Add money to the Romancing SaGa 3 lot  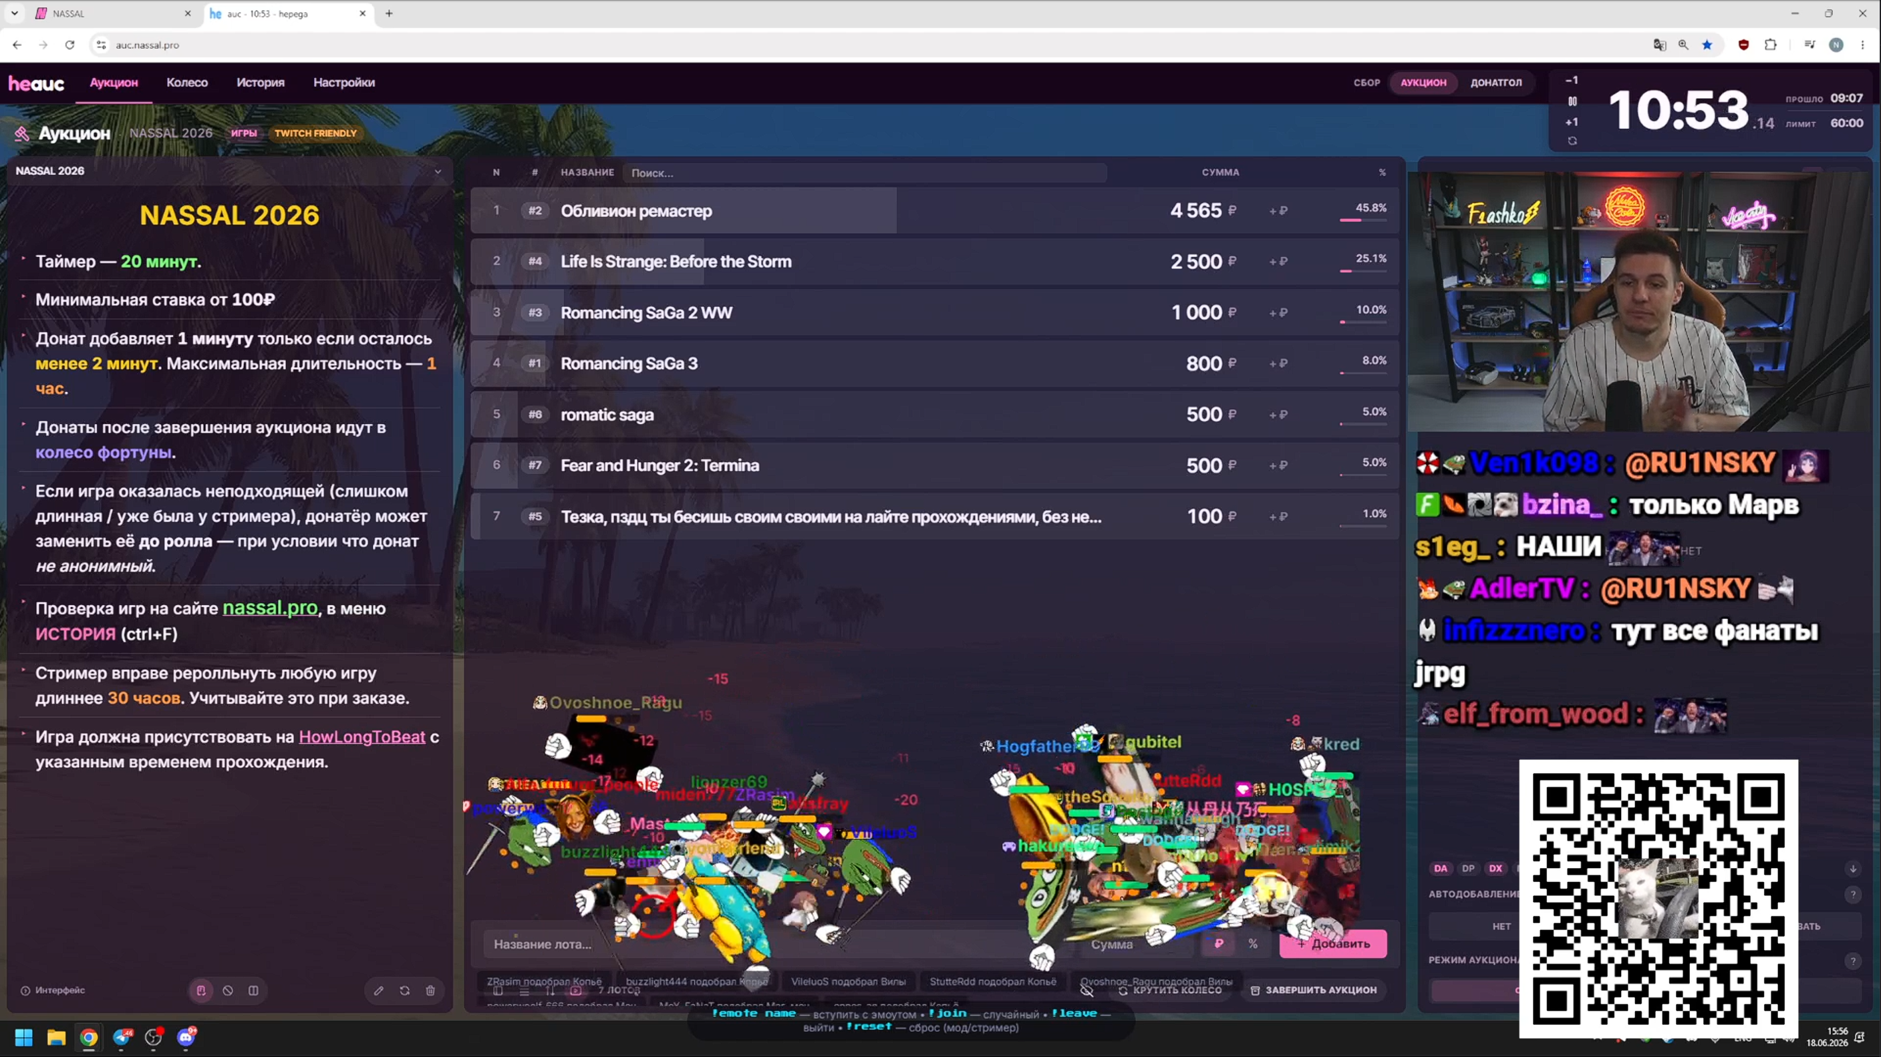tap(1278, 363)
